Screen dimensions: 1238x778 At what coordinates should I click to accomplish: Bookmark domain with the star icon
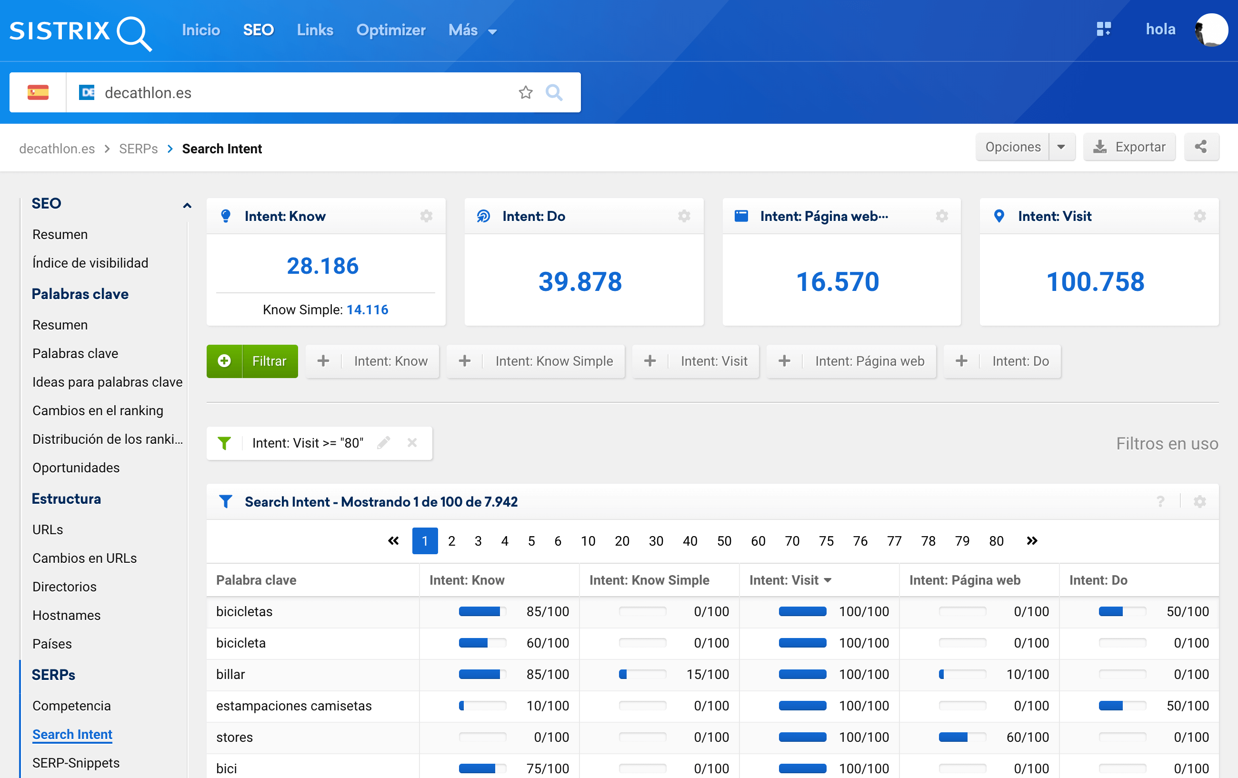click(x=525, y=92)
